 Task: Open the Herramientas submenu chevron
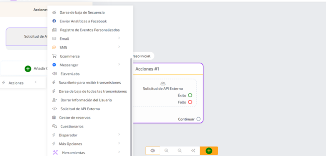click(119, 152)
